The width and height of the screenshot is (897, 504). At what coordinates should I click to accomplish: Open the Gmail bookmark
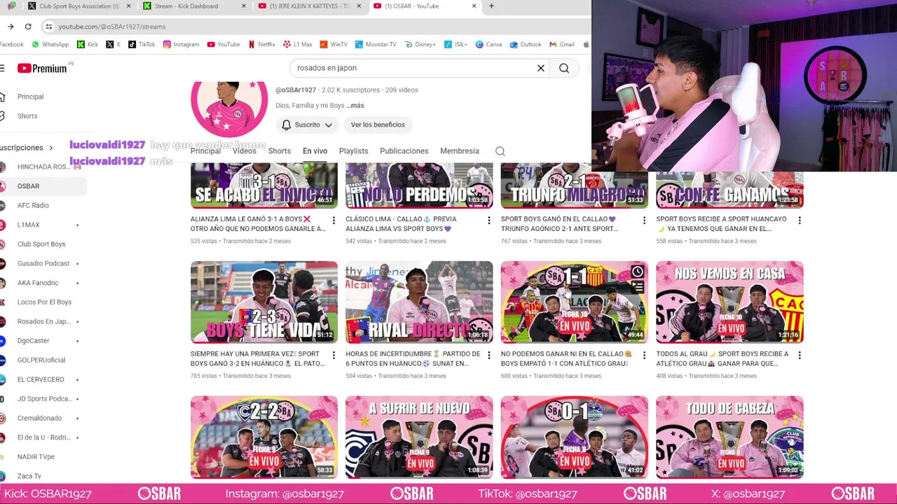pyautogui.click(x=561, y=44)
